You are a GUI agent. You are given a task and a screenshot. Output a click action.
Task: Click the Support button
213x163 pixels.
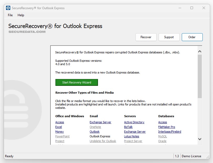pyautogui.click(x=169, y=37)
